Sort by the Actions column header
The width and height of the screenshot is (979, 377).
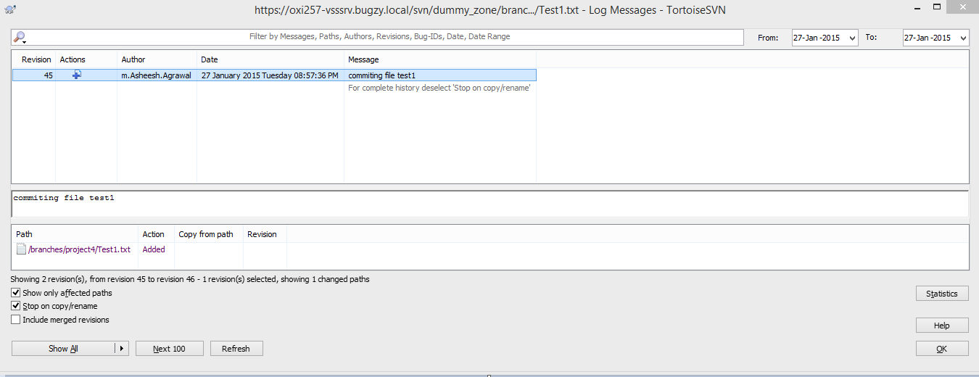(x=86, y=59)
